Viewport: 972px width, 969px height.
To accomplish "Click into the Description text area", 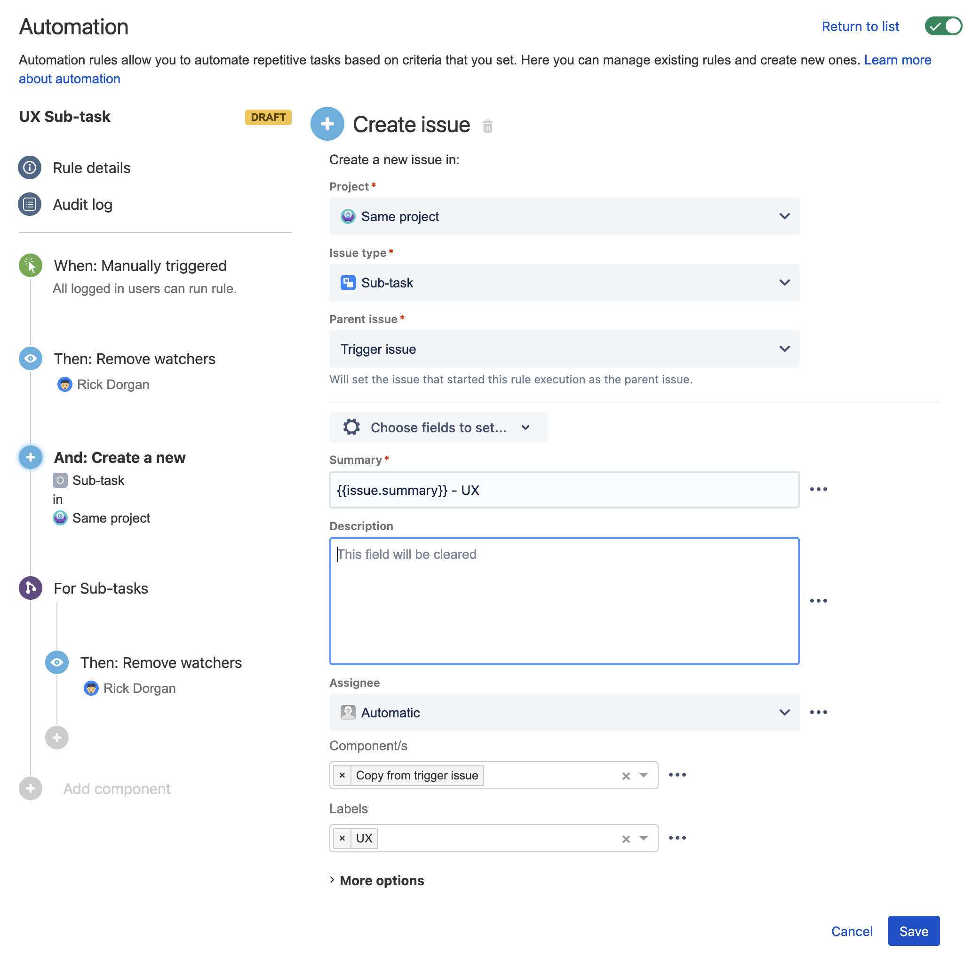I will coord(564,601).
